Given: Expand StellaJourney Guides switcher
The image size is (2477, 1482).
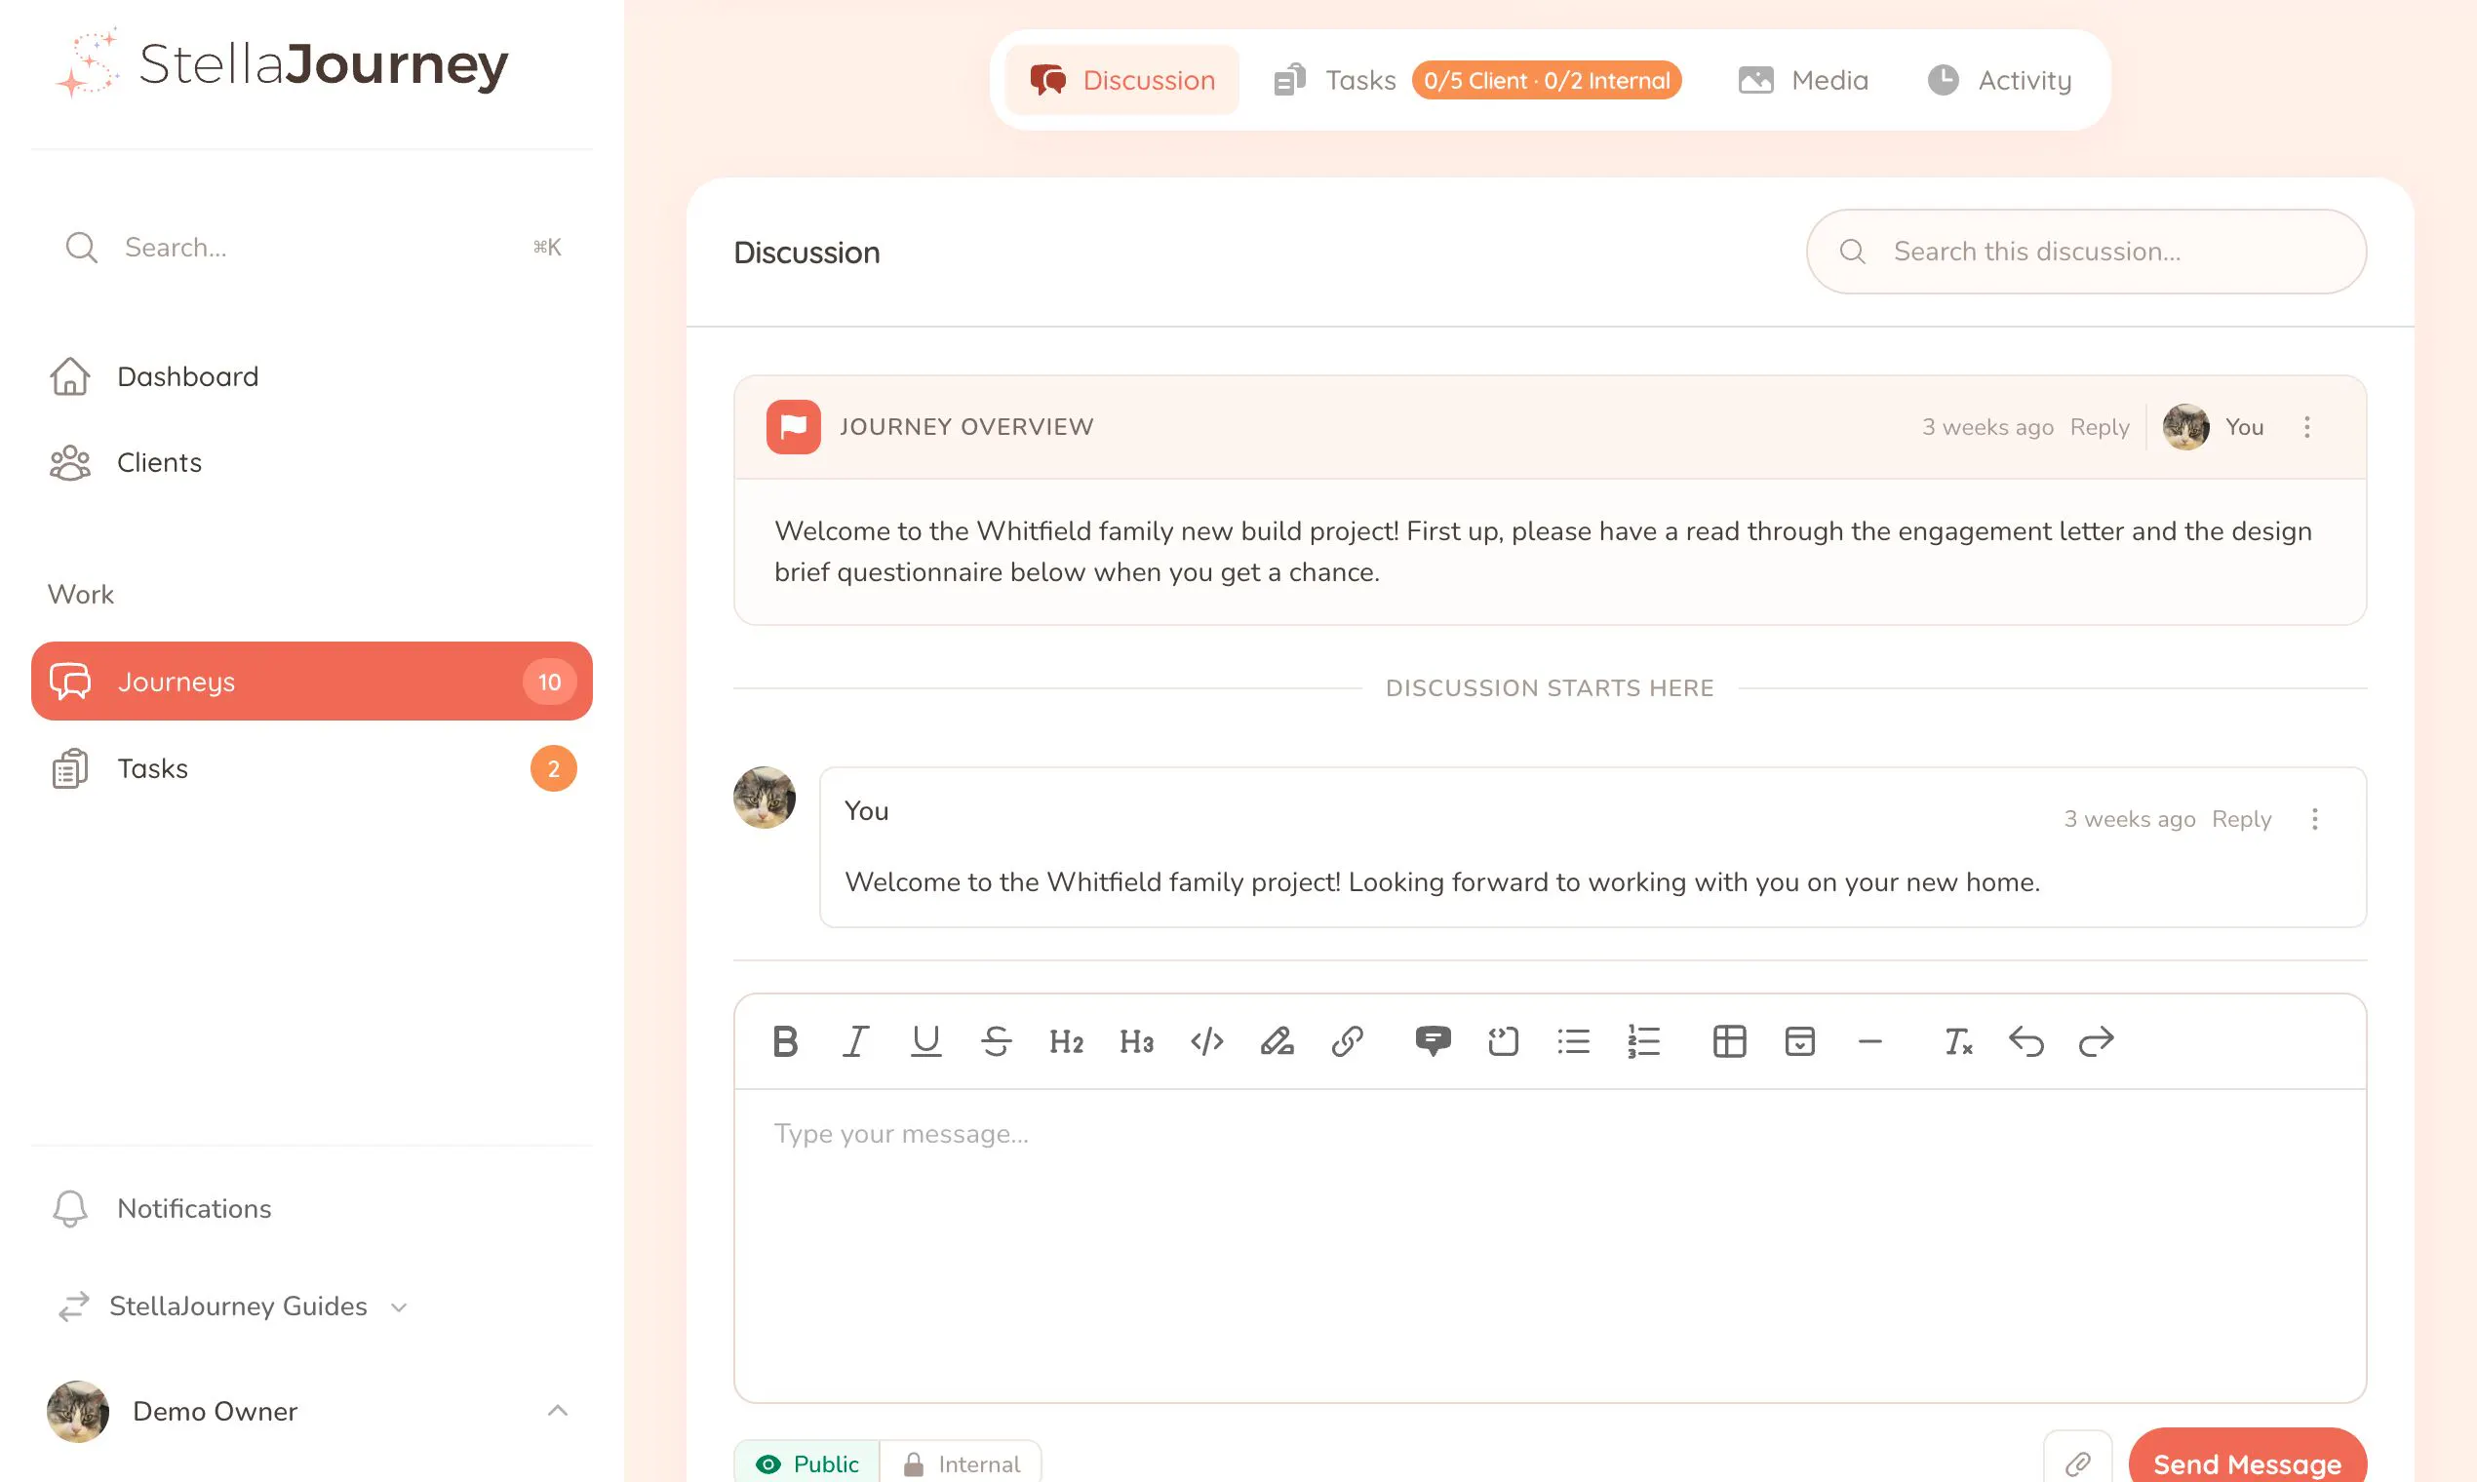Looking at the screenshot, I should click(234, 1306).
